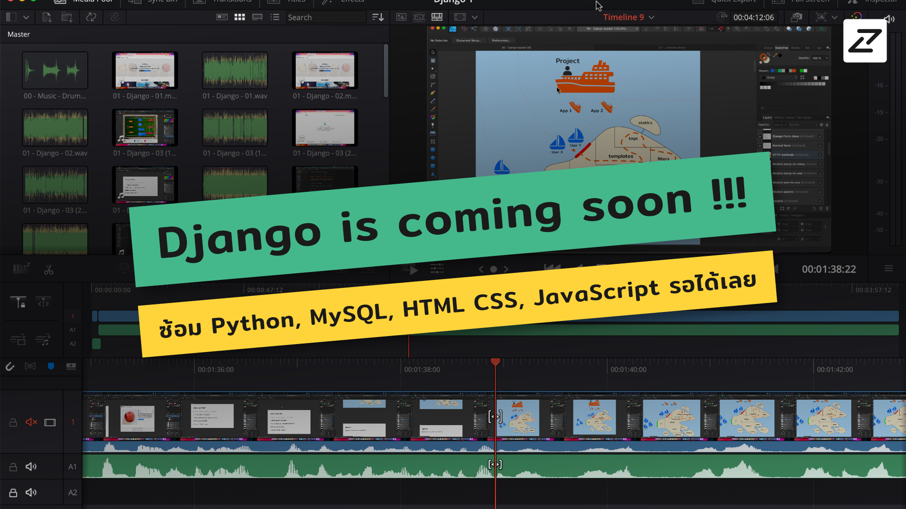Open dropdown next to safe area icon
The height and width of the screenshot is (509, 906).
pos(834,17)
